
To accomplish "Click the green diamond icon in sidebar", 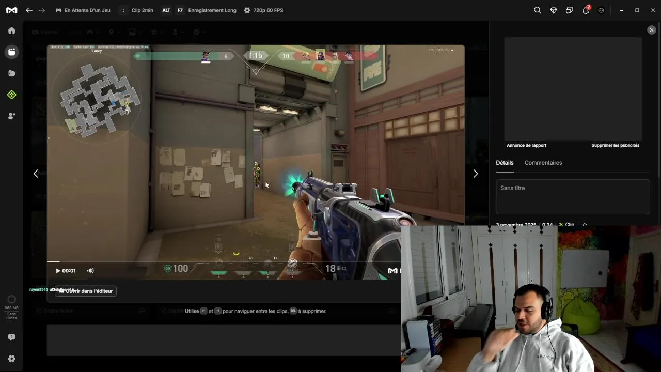I will (x=11, y=95).
